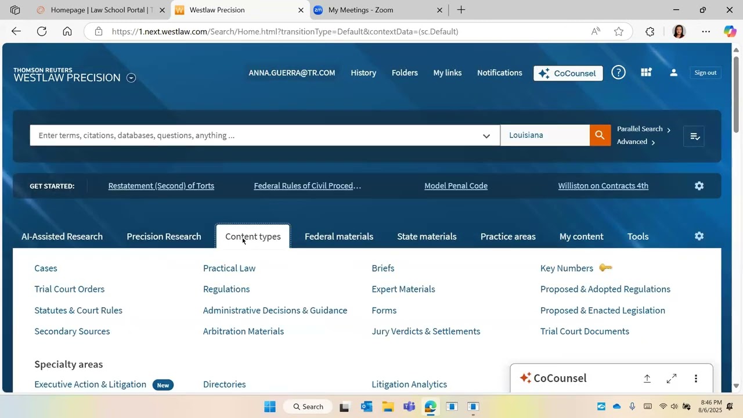Open the Louisiana jurisdiction selector

(x=545, y=135)
